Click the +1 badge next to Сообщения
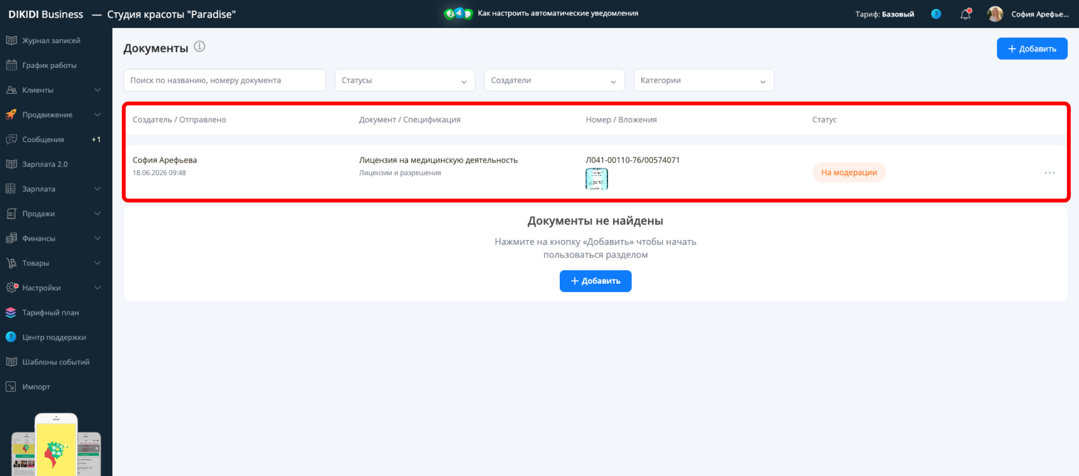Screen dimensions: 1079x476 click(96, 140)
